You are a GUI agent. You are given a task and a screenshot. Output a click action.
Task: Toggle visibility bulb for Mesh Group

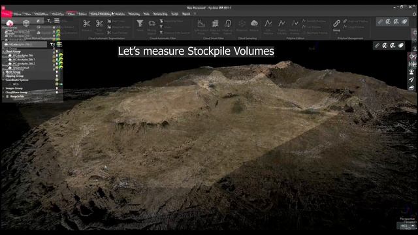coord(57,72)
